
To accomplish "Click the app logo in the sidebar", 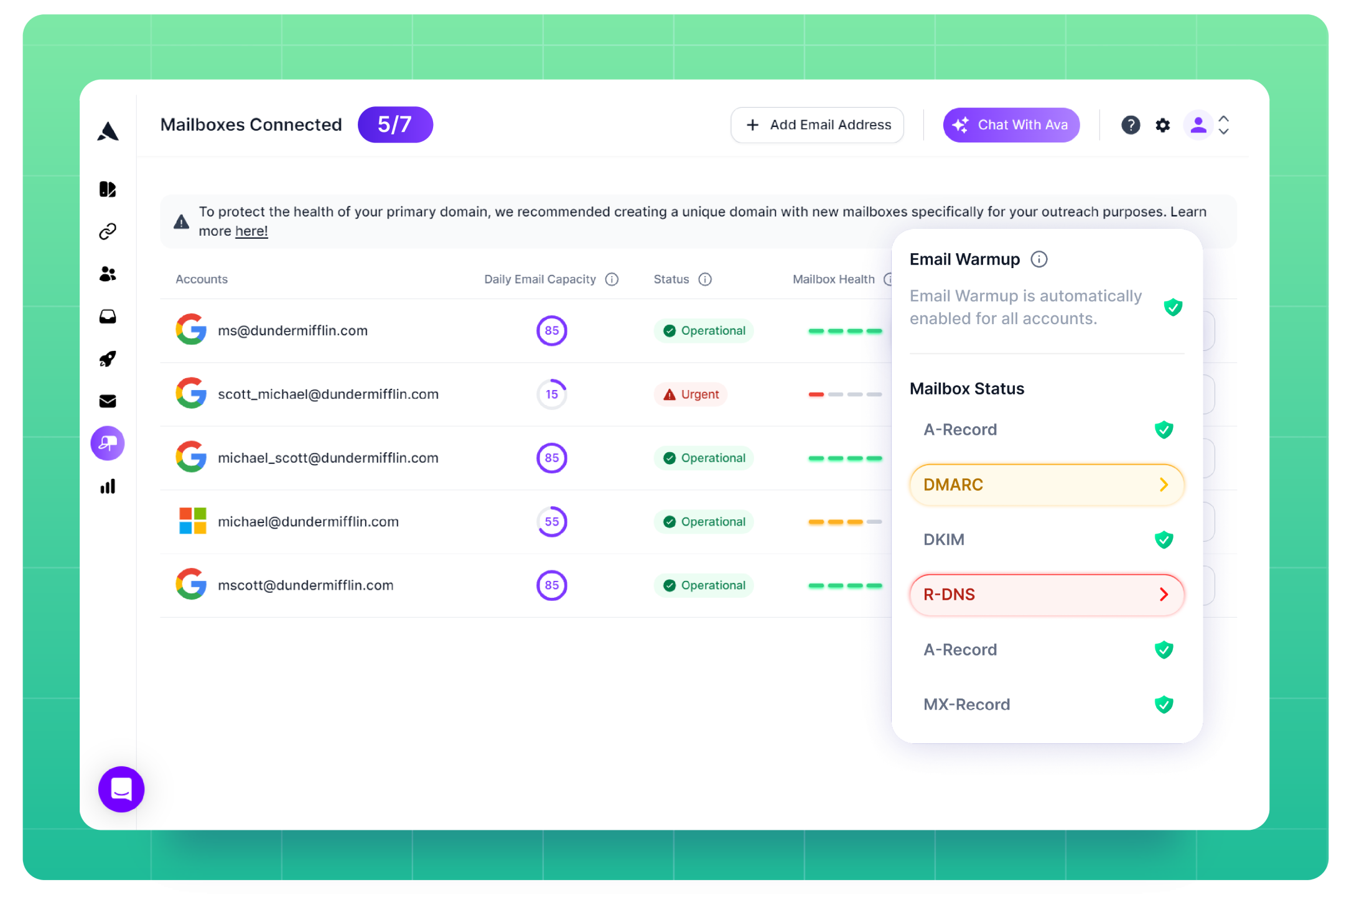I will click(108, 131).
